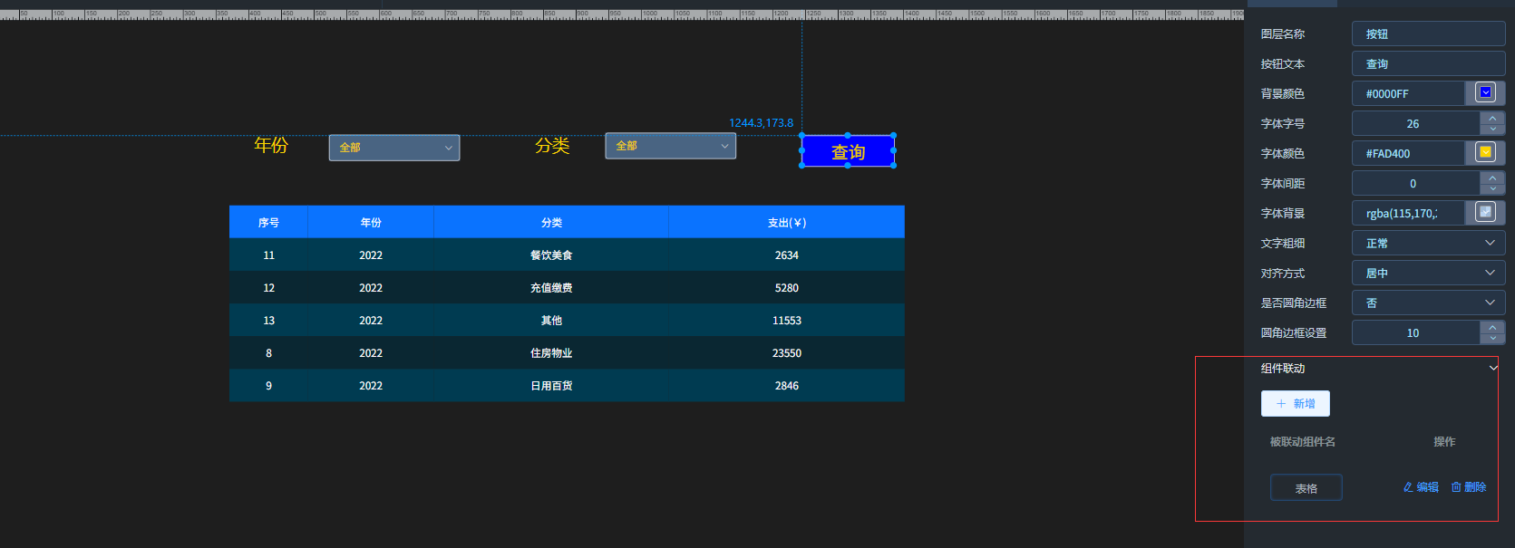This screenshot has width=1515, height=548.
Task: Open the 字体颜色 yellow color swatch
Action: [1485, 153]
